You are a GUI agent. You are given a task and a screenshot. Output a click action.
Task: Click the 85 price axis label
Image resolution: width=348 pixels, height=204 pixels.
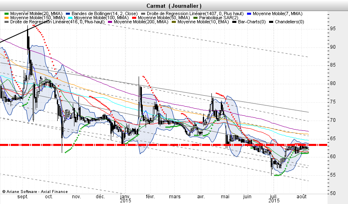click(333, 65)
